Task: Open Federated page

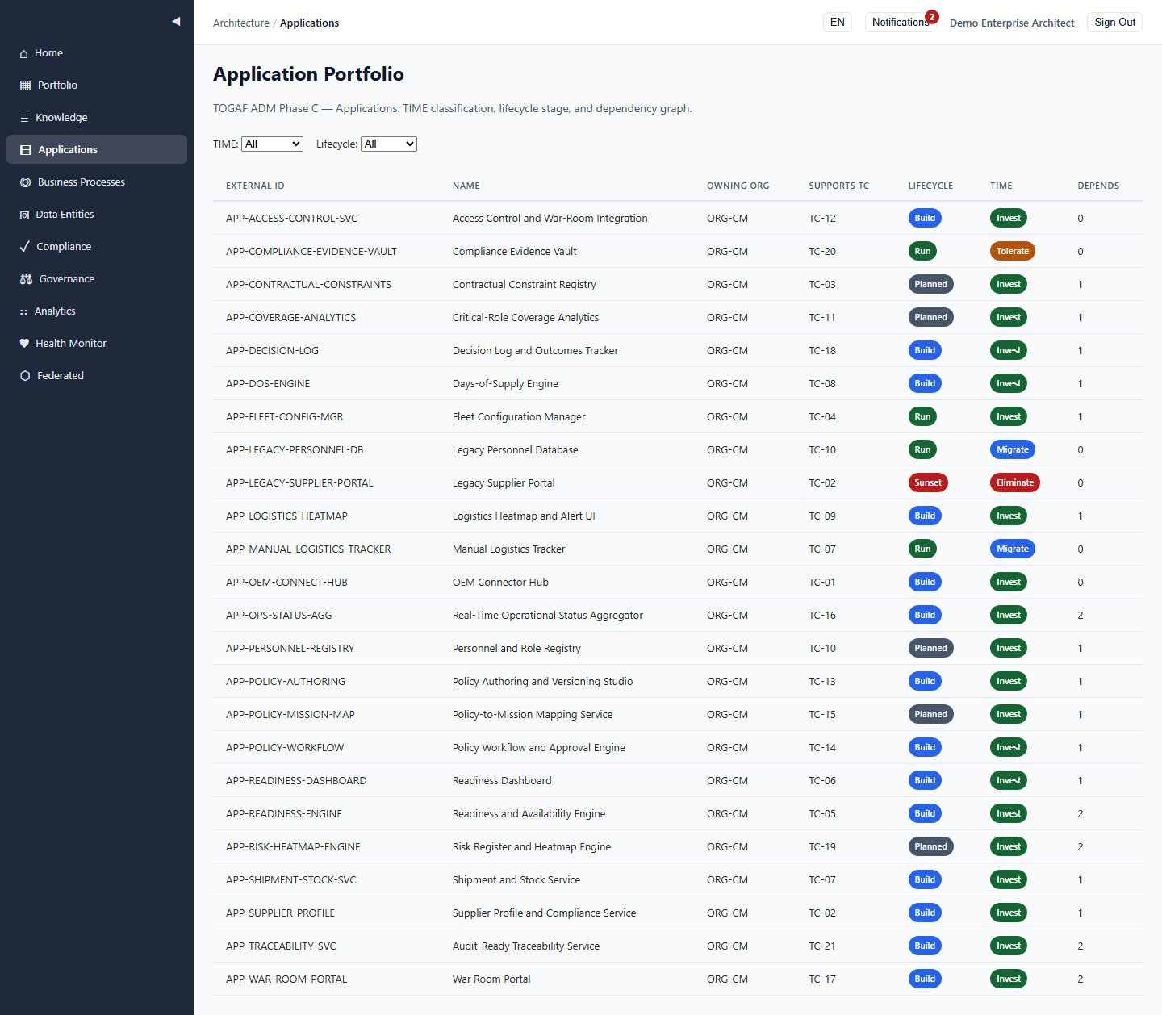Action: click(x=97, y=376)
